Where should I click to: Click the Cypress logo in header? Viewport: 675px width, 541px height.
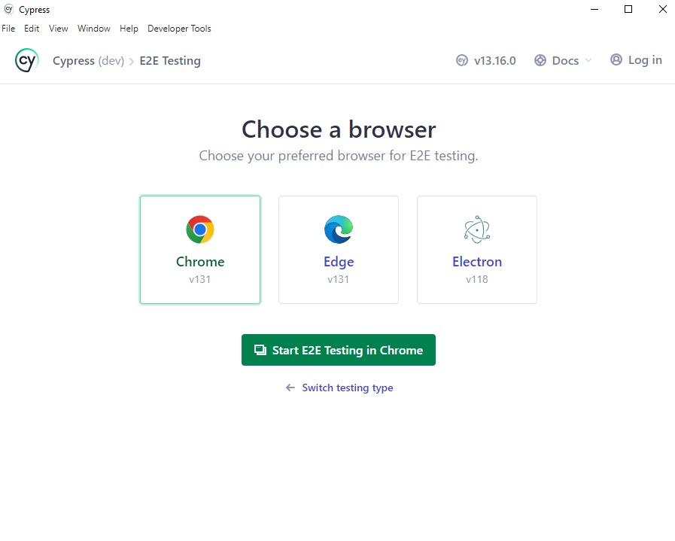point(26,60)
